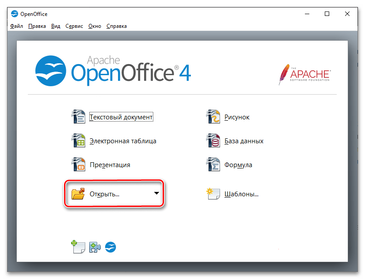Screen dimensions: 365x279
Task: Open the Сервис menu
Action: click(74, 26)
